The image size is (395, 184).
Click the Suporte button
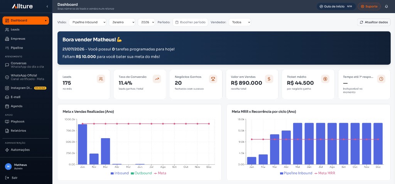point(369,7)
